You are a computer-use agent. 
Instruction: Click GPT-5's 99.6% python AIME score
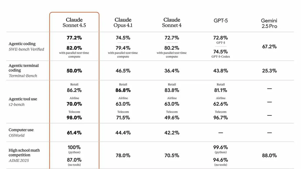[221, 147]
